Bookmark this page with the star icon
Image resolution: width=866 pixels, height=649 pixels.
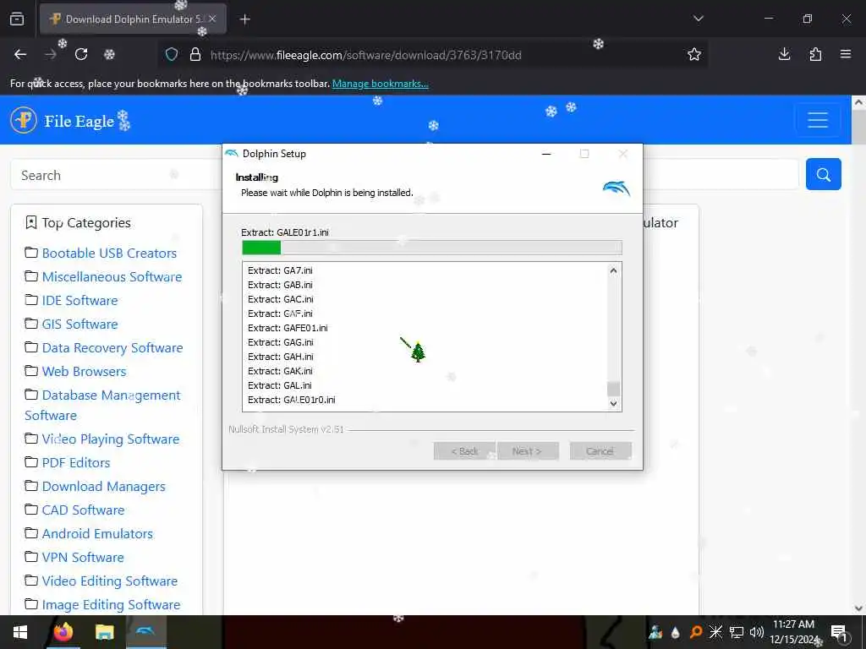click(x=694, y=54)
